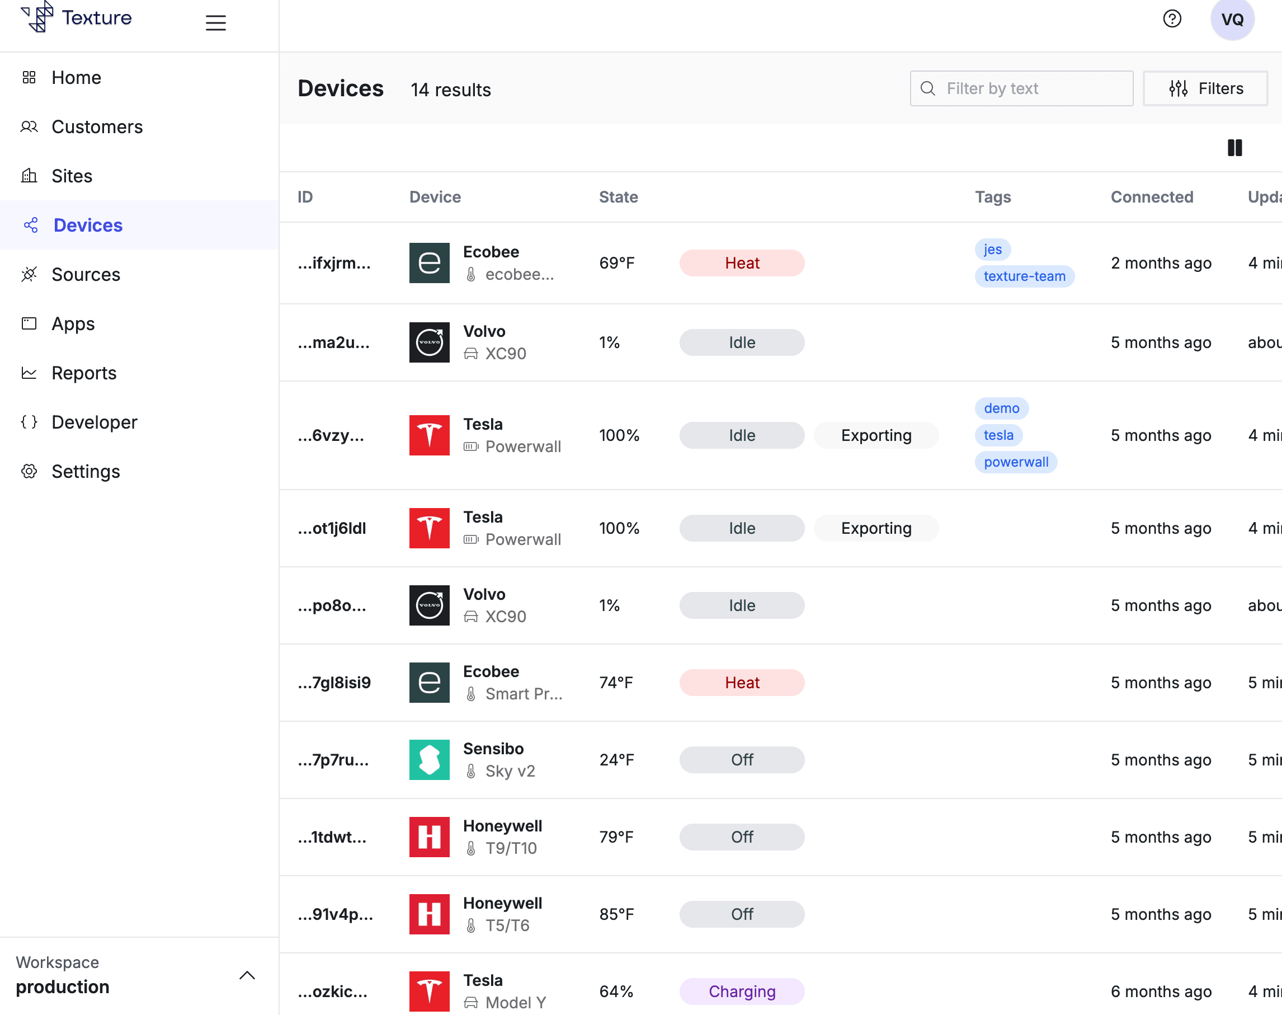This screenshot has height=1015, width=1282.
Task: Click the Texture logo icon
Action: click(x=37, y=17)
